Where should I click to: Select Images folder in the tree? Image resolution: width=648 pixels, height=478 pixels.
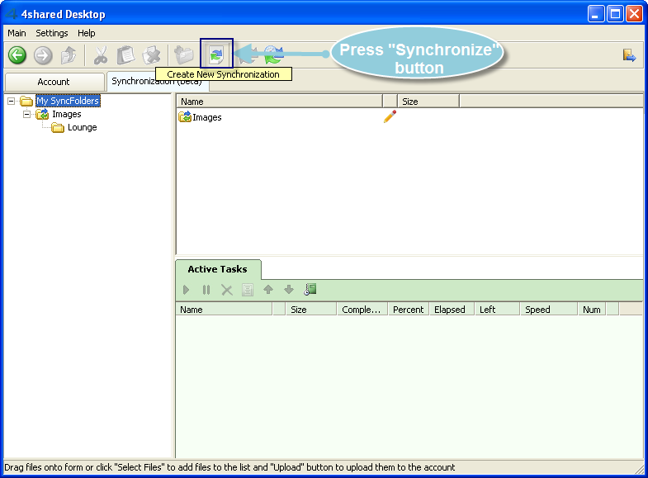coord(67,114)
